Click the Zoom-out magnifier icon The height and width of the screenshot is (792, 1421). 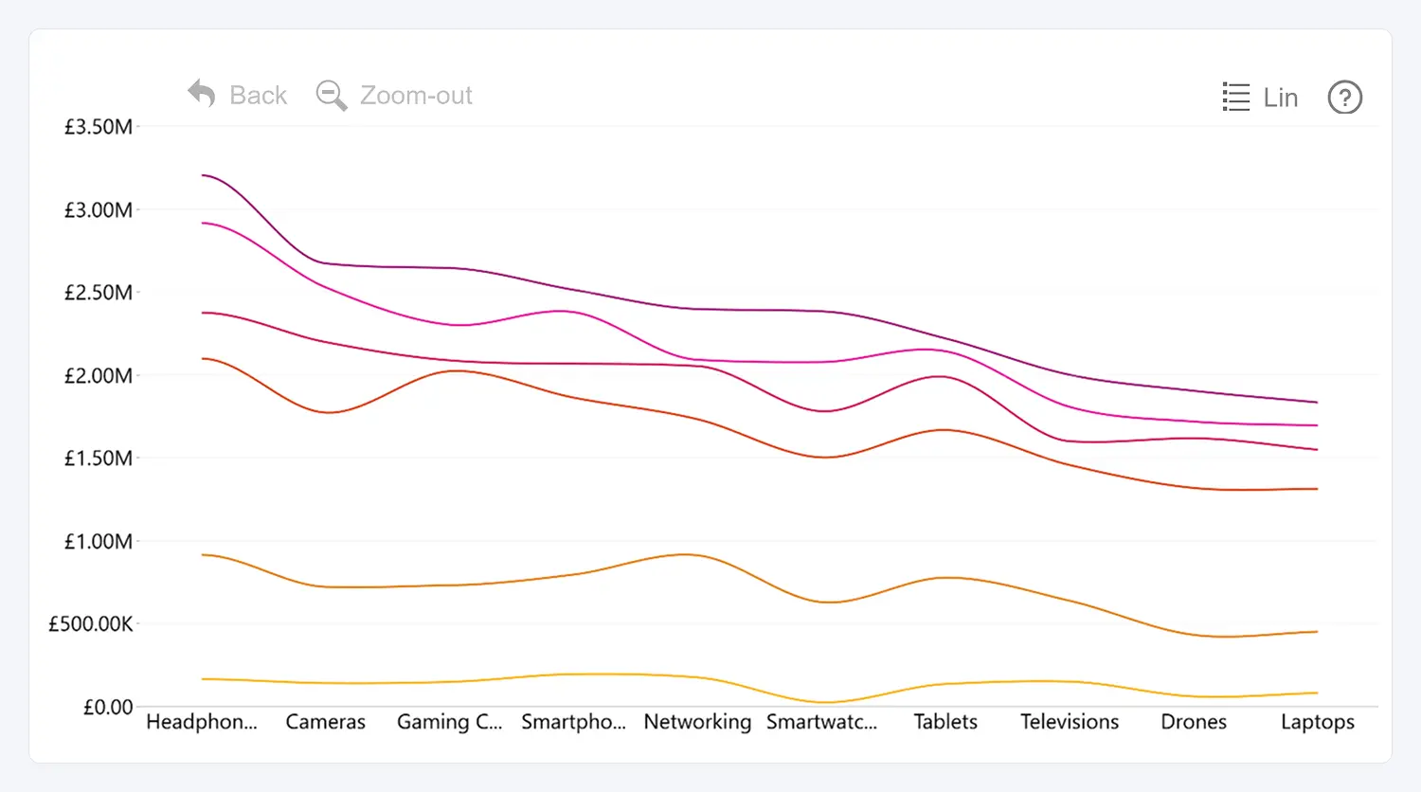pos(331,95)
